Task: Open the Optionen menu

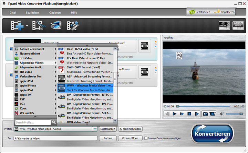Action: pyautogui.click(x=55, y=13)
